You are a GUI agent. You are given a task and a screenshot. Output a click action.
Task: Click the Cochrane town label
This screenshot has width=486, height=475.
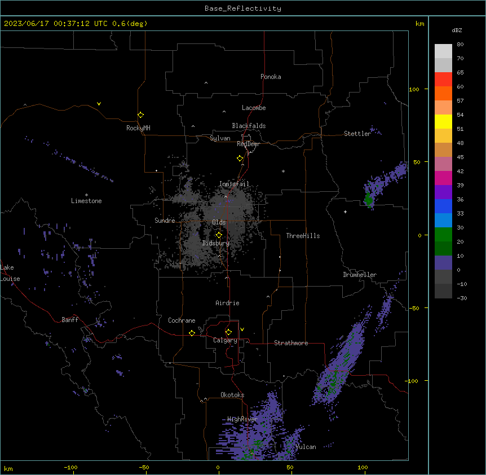182,320
